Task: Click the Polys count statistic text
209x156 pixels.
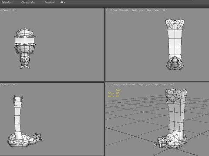Action: click(x=114, y=93)
